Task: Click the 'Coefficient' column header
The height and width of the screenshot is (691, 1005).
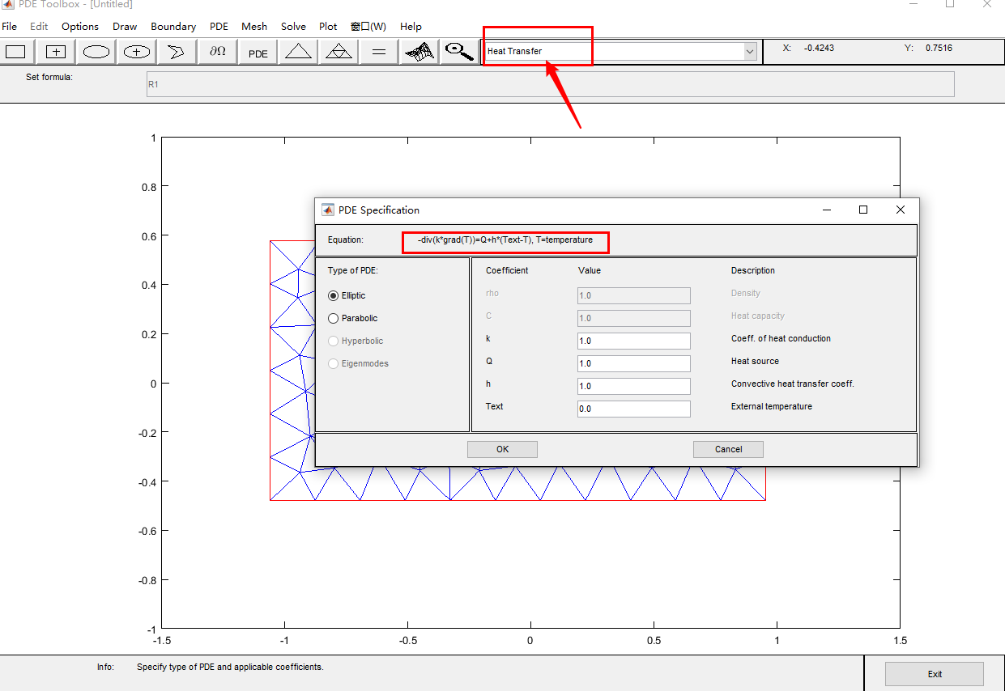Action: point(507,270)
